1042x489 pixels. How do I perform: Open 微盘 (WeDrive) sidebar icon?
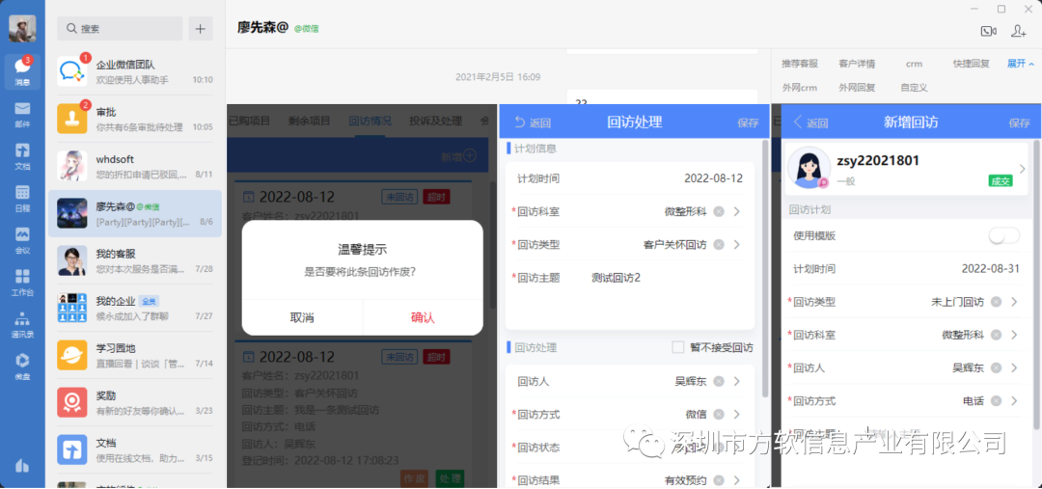point(22,364)
